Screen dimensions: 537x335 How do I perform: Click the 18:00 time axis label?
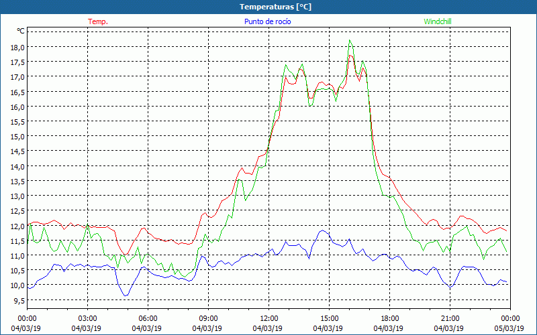389,319
